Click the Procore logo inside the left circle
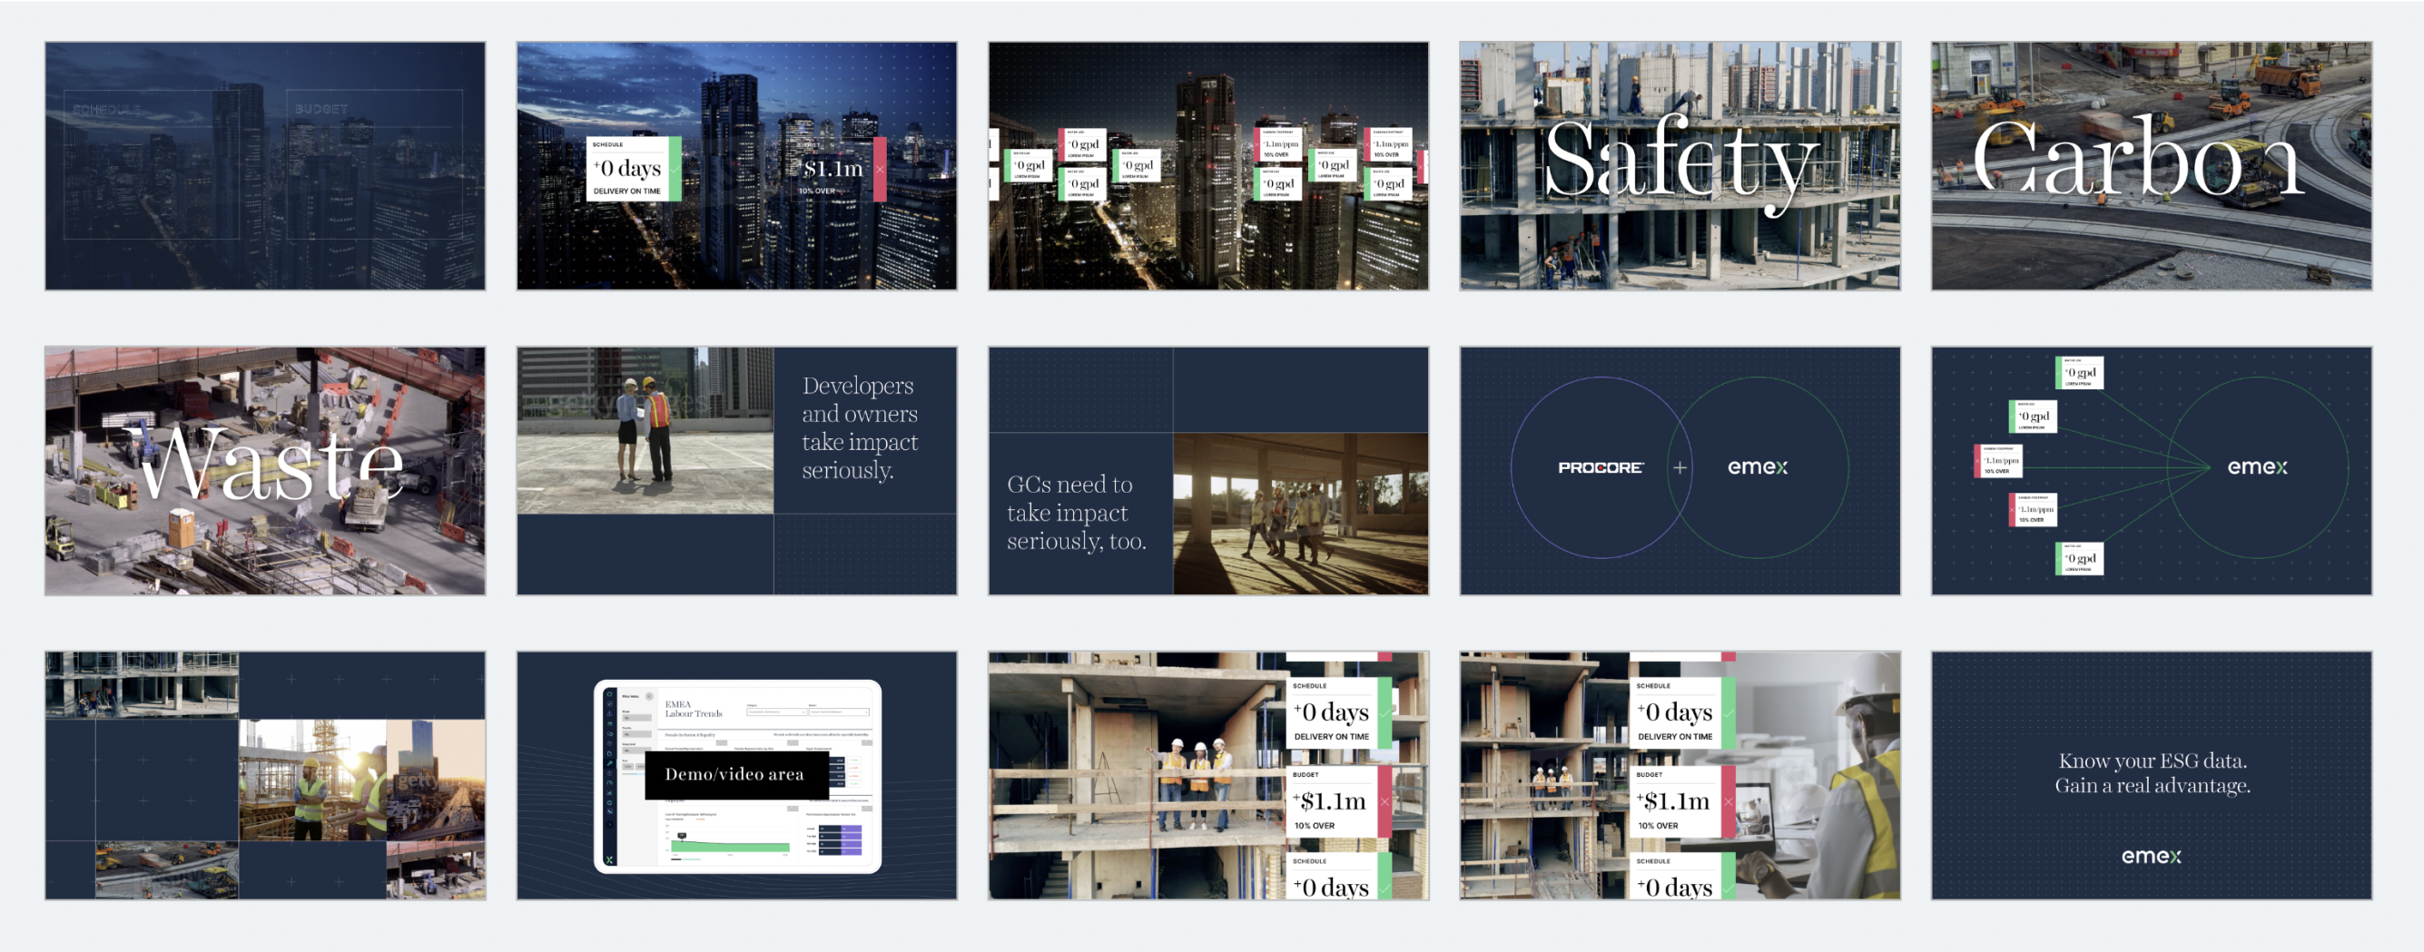Viewport: 2424px width, 952px height. (x=1600, y=467)
